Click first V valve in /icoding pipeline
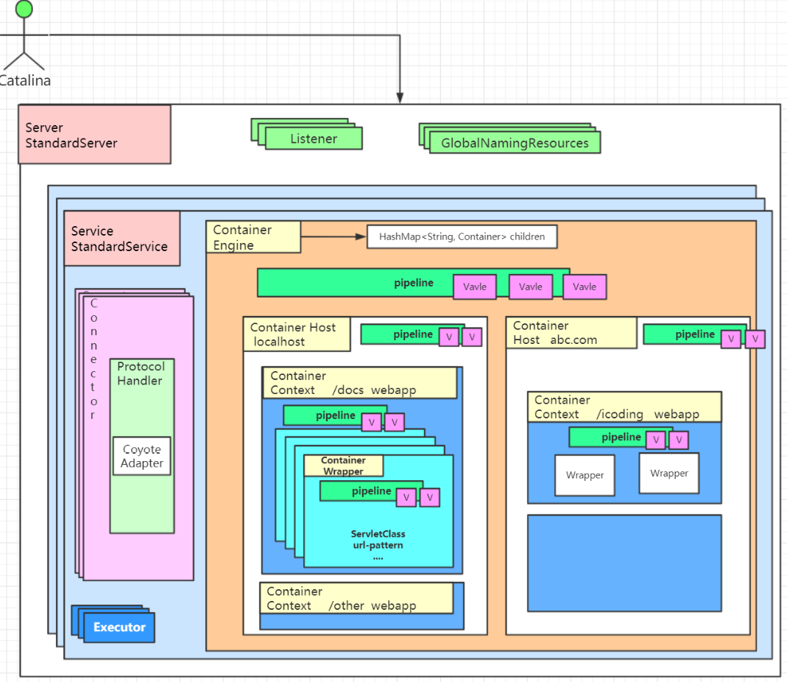This screenshot has width=787, height=682. click(x=656, y=440)
